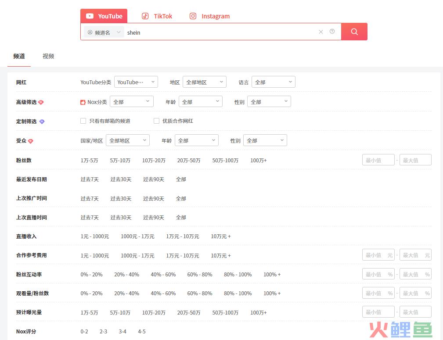Open the 受众 性别 dropdown

[x=265, y=140]
